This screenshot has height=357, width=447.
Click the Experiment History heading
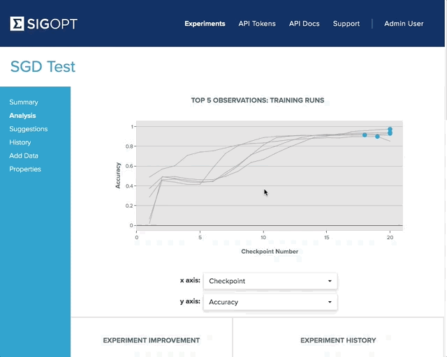[338, 340]
